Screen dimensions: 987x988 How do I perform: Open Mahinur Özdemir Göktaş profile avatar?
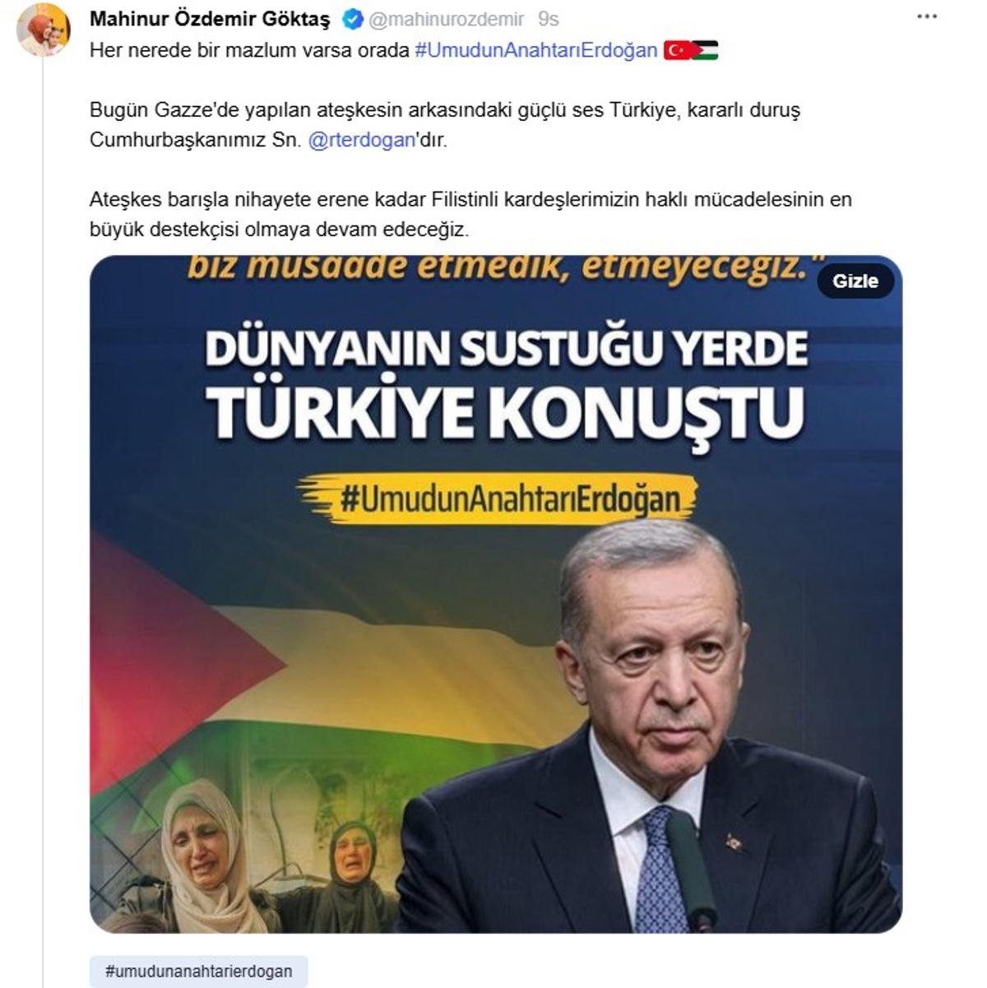[44, 30]
